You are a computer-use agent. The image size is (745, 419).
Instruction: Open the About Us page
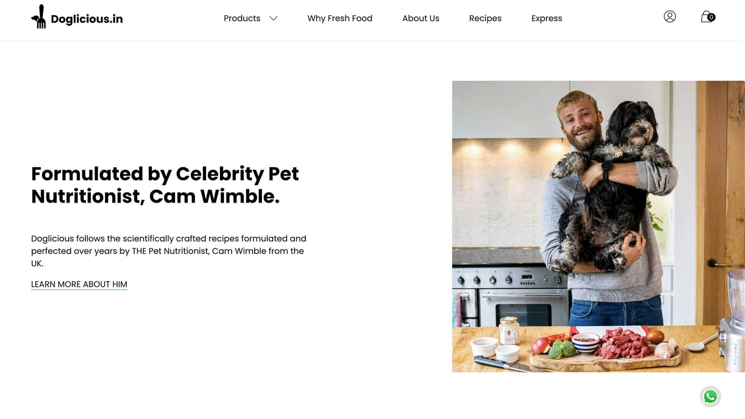[421, 18]
